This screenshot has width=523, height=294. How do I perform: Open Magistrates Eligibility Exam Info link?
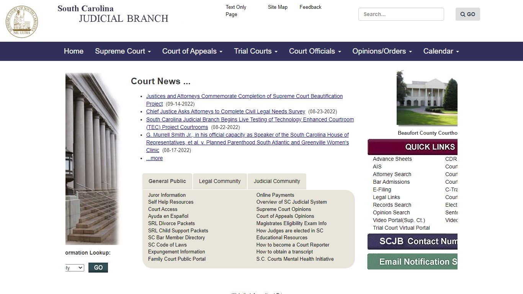tap(291, 223)
